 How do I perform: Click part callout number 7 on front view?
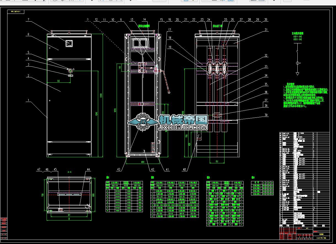28,20
